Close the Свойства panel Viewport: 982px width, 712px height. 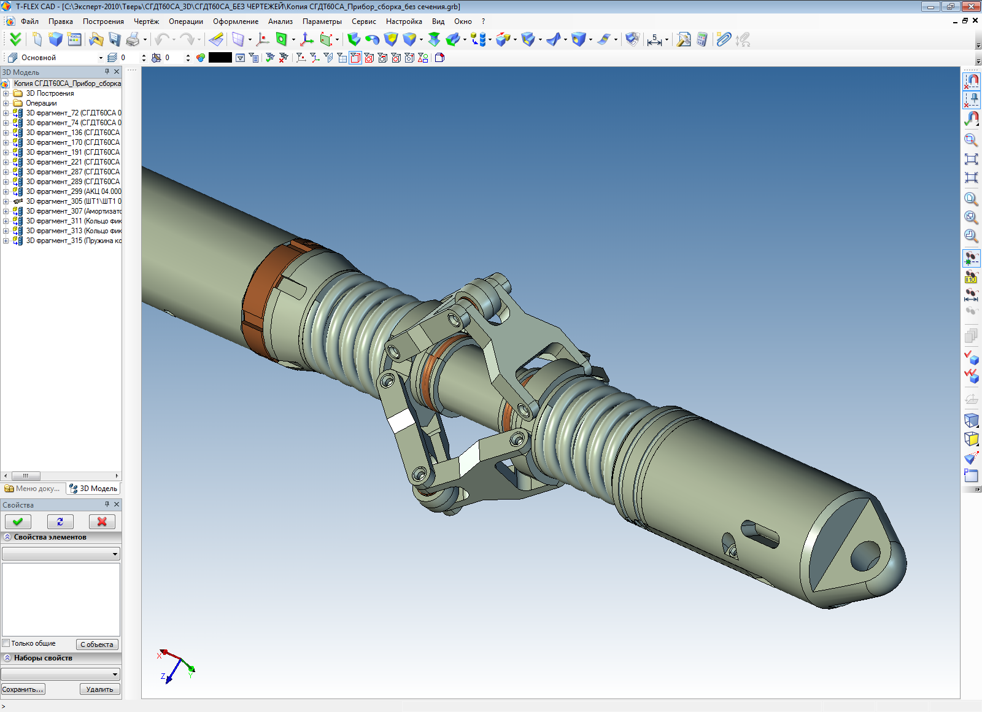pos(117,505)
